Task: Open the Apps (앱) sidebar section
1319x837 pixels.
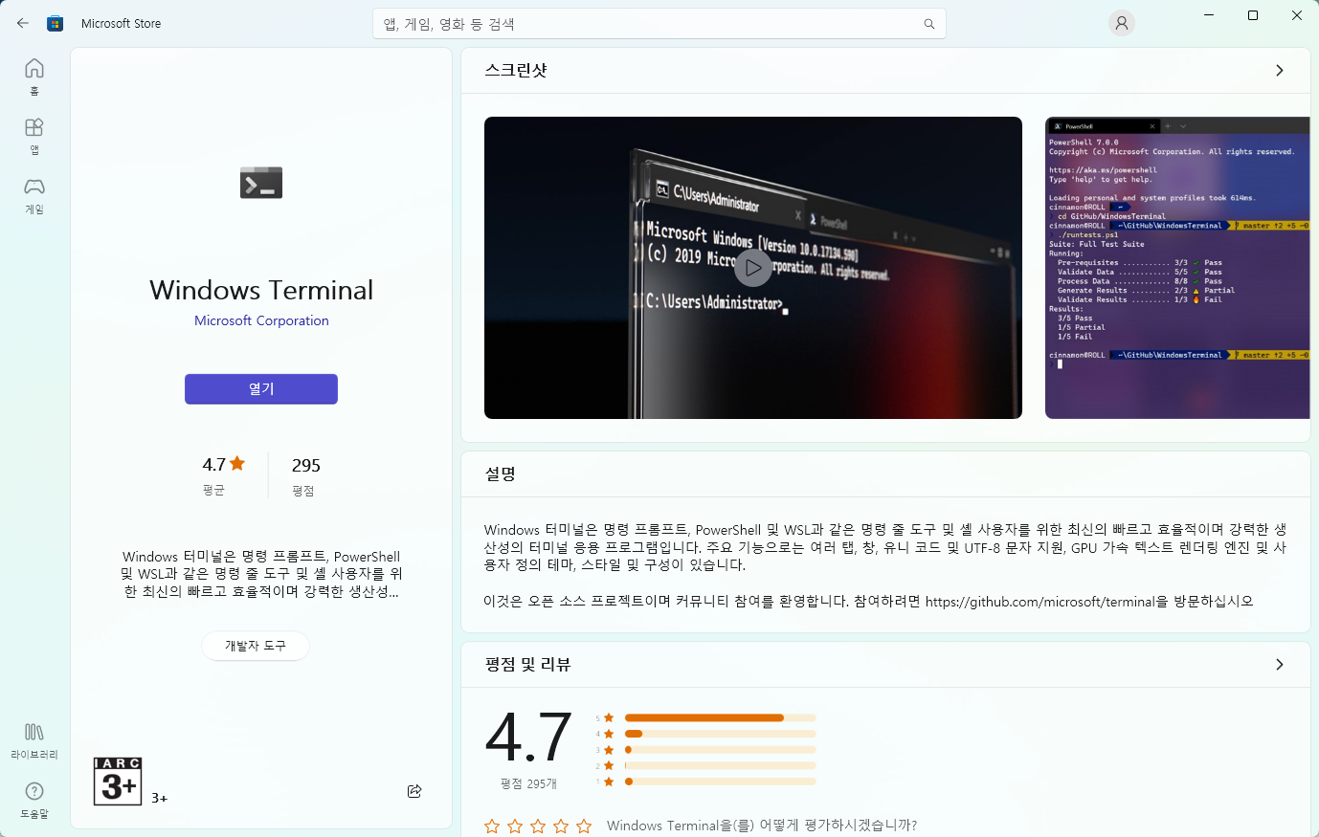Action: click(34, 136)
